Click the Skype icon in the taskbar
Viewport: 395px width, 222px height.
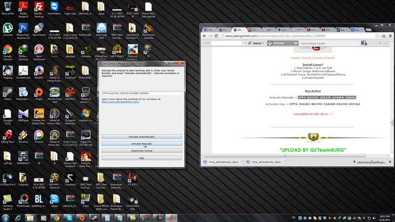(x=69, y=218)
